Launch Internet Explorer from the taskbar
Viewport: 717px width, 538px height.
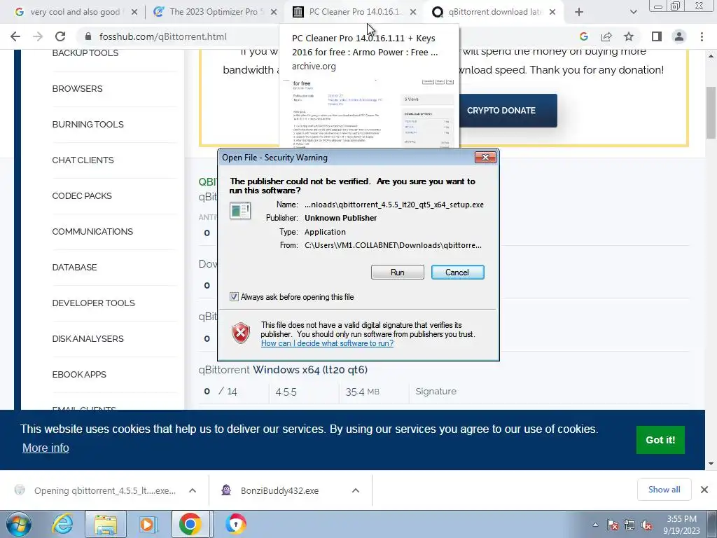[x=62, y=524]
